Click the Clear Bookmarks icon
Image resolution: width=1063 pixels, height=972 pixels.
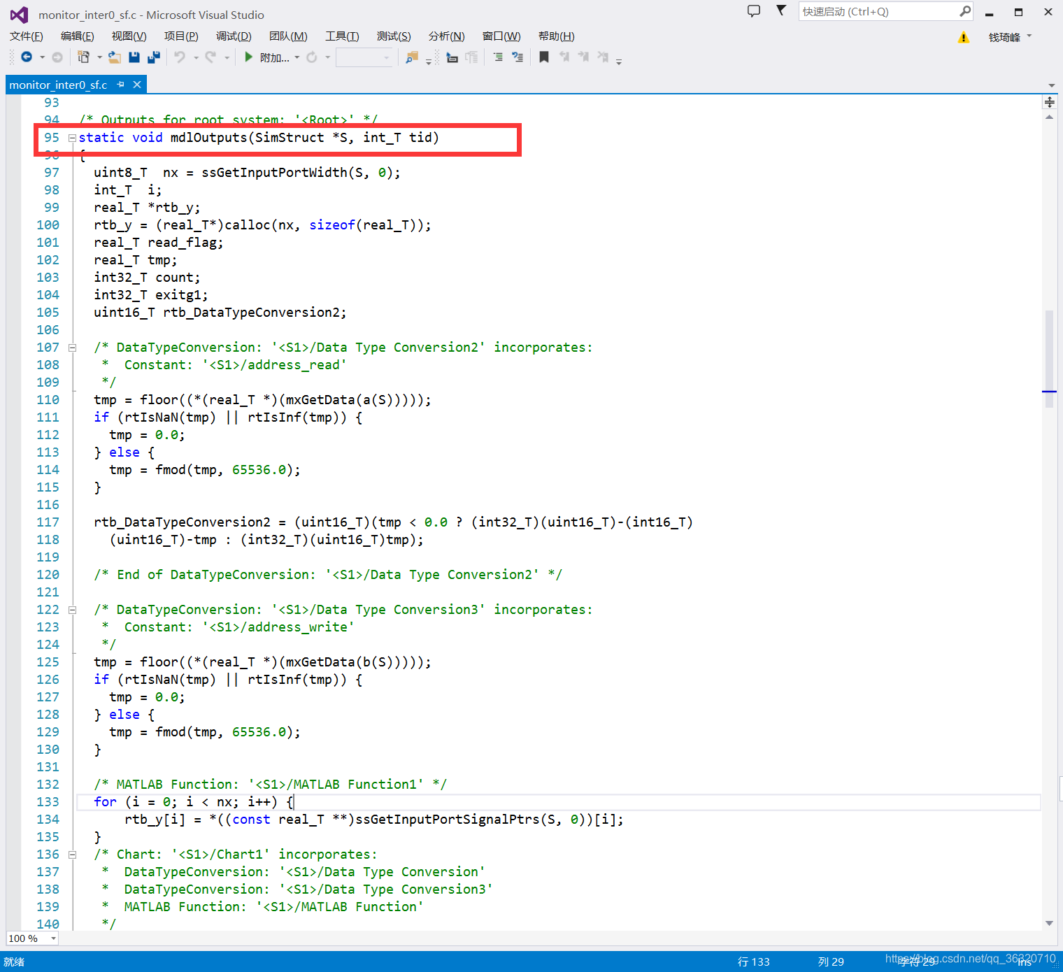point(603,57)
